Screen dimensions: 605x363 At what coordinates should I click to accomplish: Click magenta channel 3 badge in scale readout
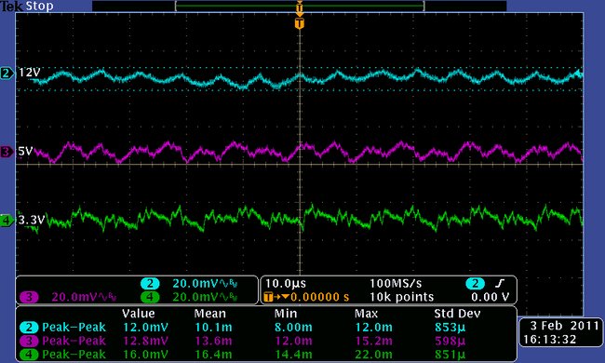tap(29, 297)
